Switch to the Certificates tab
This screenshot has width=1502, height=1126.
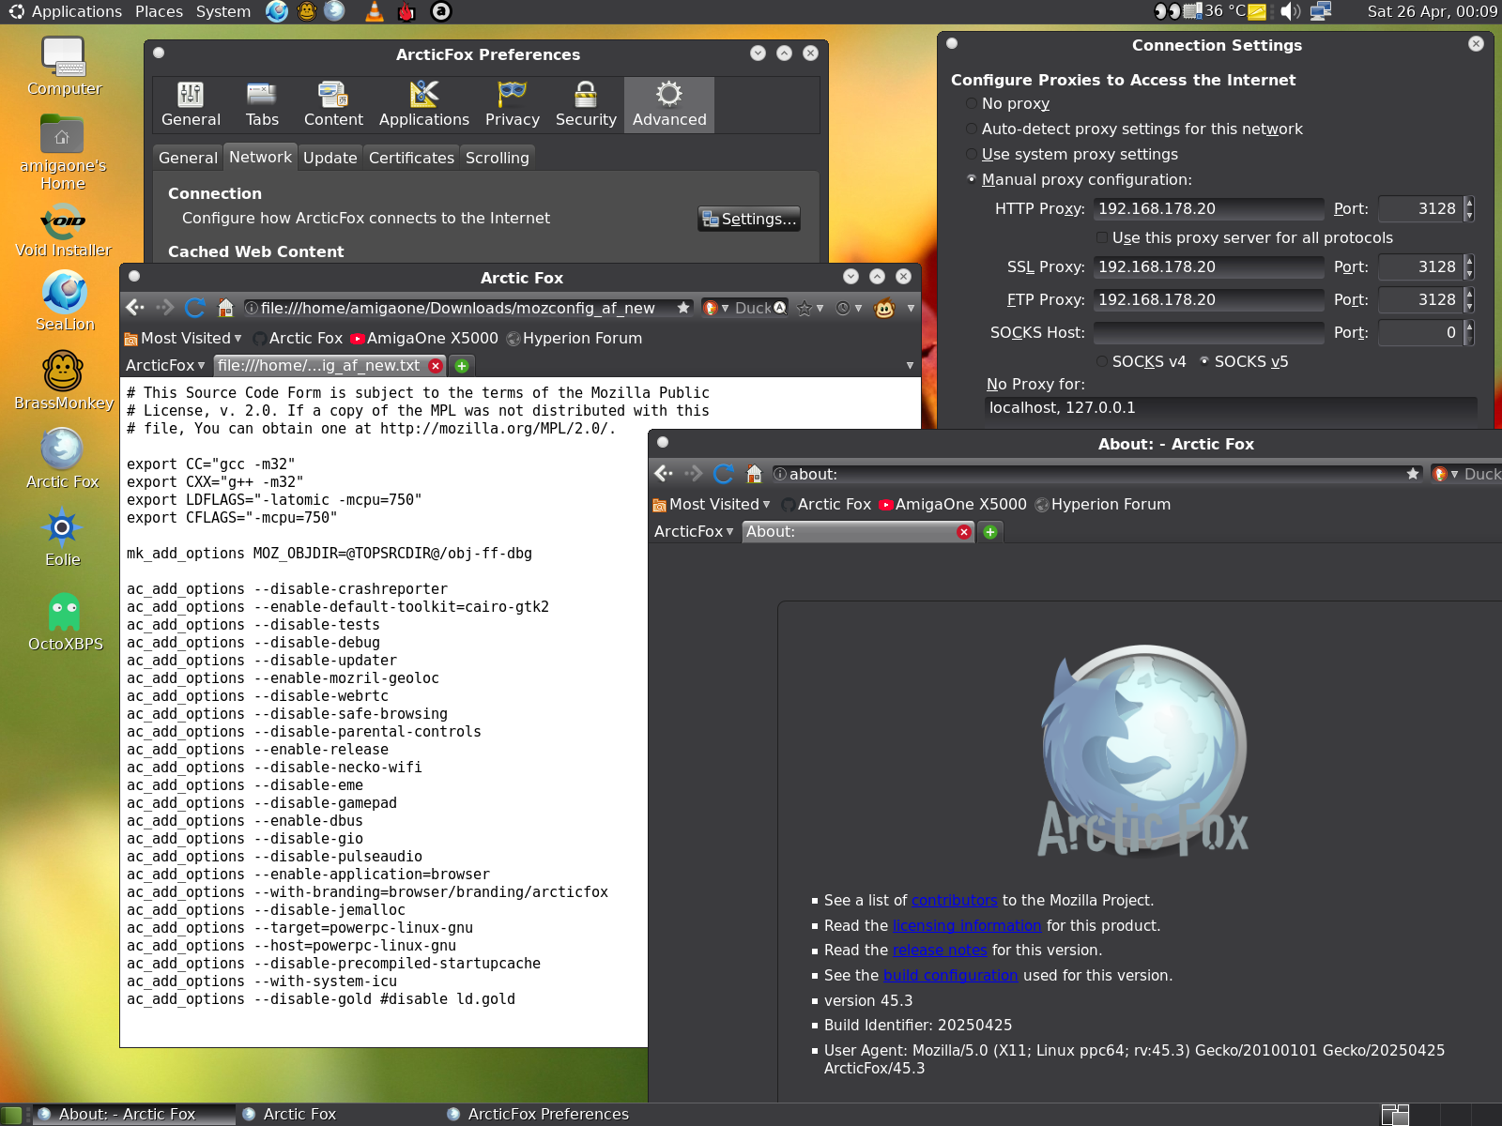click(x=411, y=158)
